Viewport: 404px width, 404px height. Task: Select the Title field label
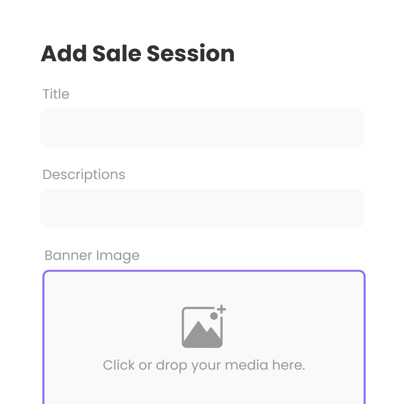pyautogui.click(x=56, y=94)
